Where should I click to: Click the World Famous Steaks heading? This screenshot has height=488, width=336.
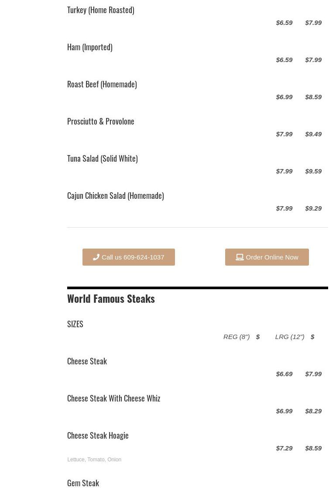tap(111, 298)
